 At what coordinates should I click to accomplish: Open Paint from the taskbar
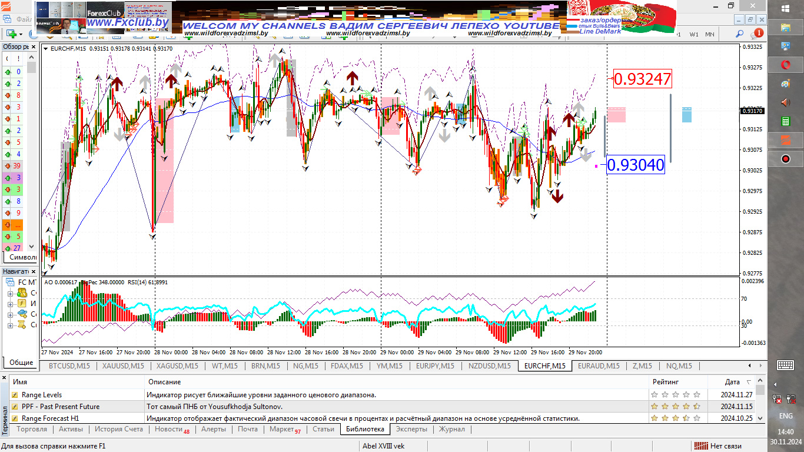785,84
